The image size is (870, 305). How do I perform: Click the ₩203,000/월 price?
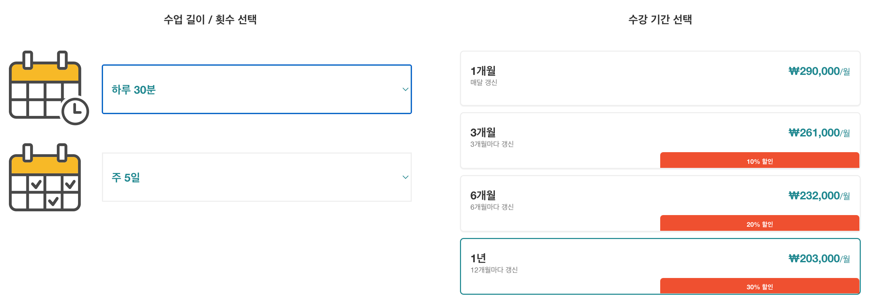point(819,258)
